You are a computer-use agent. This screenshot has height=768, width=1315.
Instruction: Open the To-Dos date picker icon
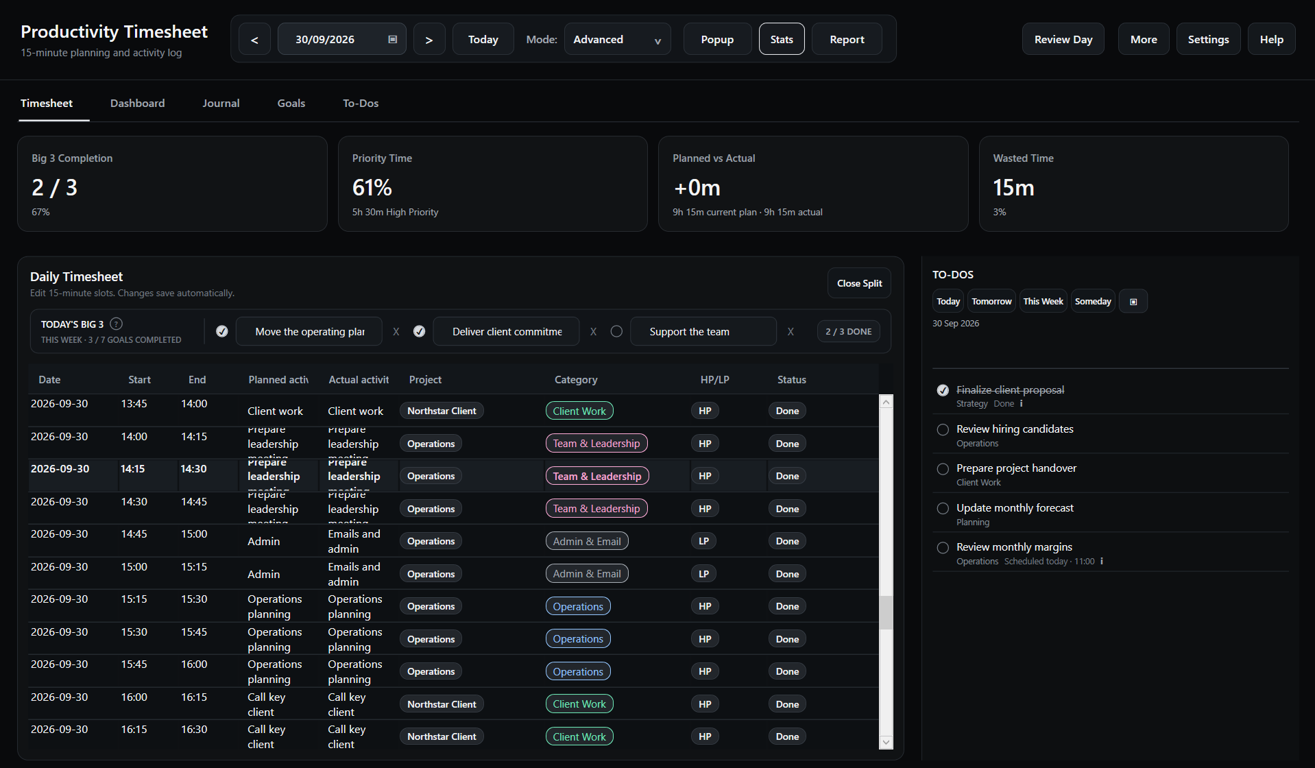pos(1133,302)
